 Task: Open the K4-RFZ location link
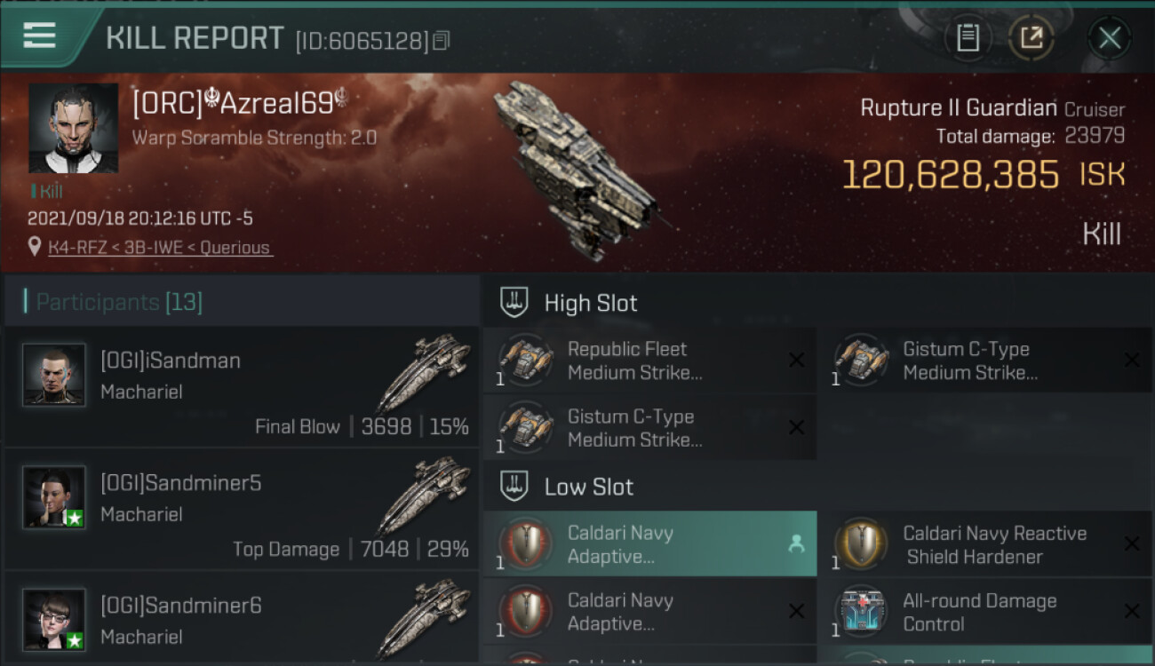click(161, 248)
